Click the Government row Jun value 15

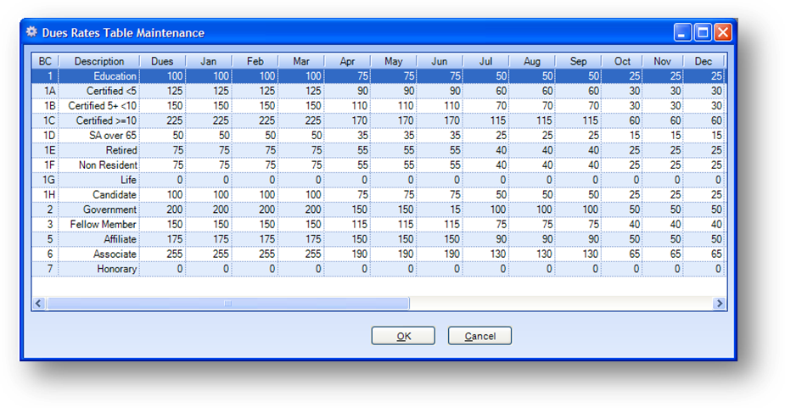[x=440, y=210]
